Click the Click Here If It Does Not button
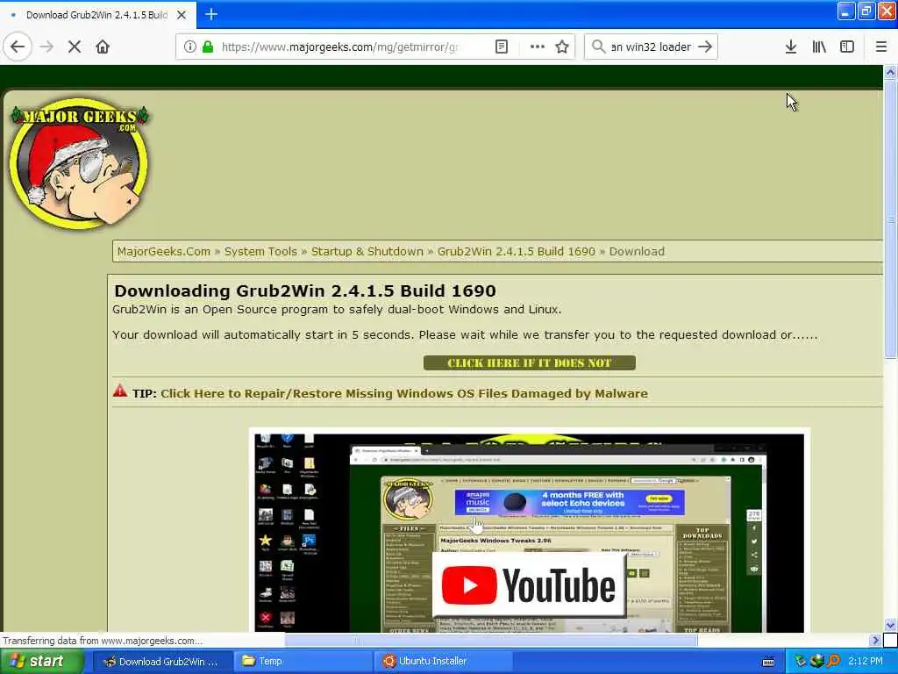Viewport: 898px width, 674px height. [x=529, y=362]
